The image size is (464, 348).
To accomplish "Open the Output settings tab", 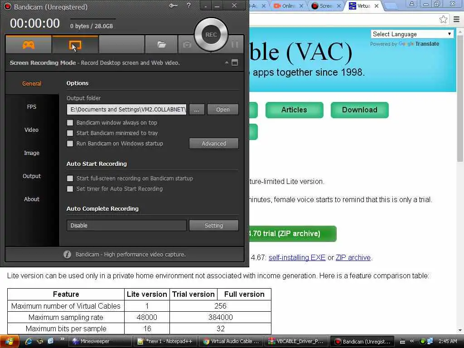I will click(x=32, y=176).
